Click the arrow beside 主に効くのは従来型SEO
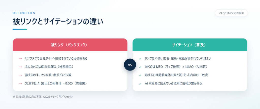Viewport: 260px width, 109px height. (20, 67)
